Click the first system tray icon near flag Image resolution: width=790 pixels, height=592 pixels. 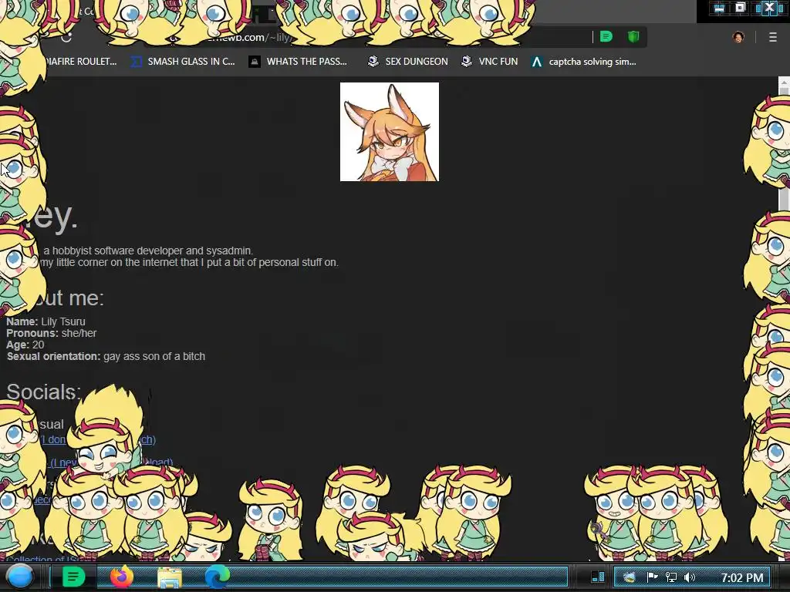(629, 577)
